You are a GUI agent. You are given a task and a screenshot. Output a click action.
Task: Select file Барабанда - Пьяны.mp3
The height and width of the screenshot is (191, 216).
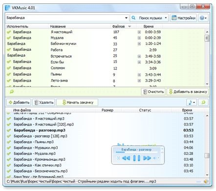coord(105,142)
